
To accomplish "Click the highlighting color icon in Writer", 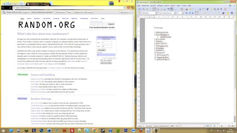I will pos(228,13).
